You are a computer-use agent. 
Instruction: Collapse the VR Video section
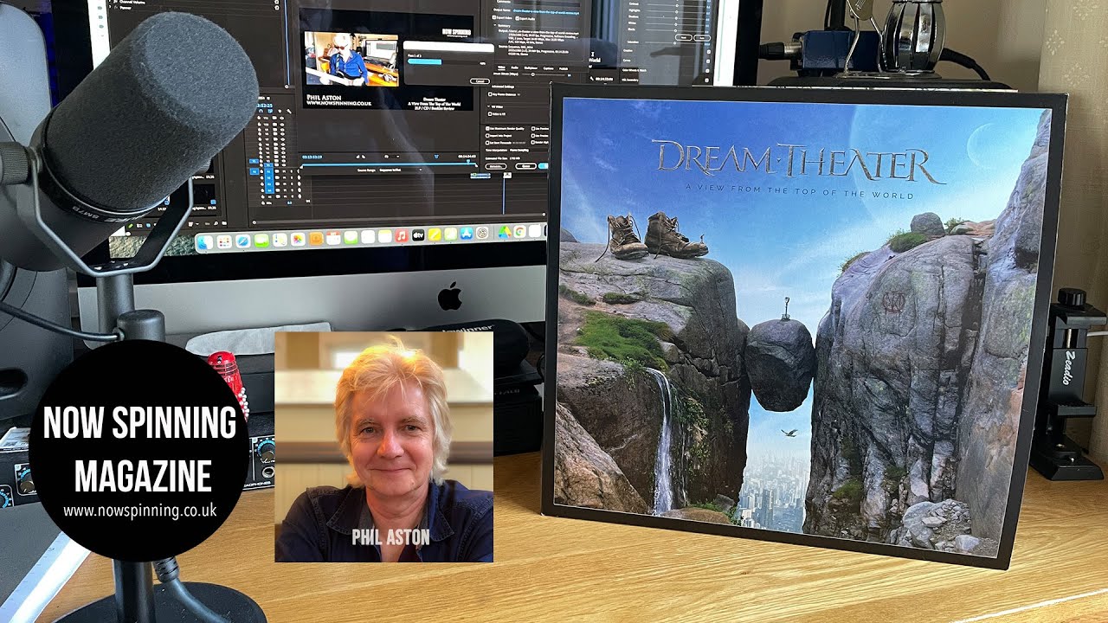tap(488, 106)
